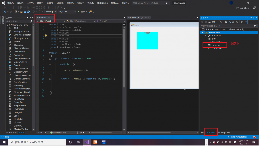Expand the Properties node in Solution Explorer
Image resolution: width=260 pixels, height=148 pixels.
pos(205,36)
